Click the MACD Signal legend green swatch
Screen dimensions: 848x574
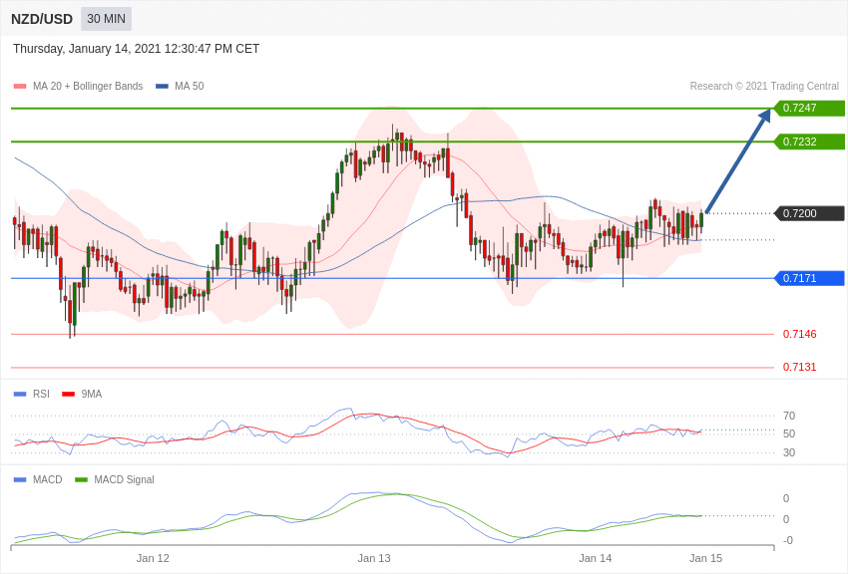81,479
